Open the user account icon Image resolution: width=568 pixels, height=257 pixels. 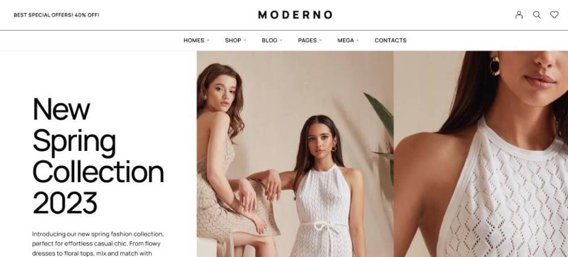(519, 15)
